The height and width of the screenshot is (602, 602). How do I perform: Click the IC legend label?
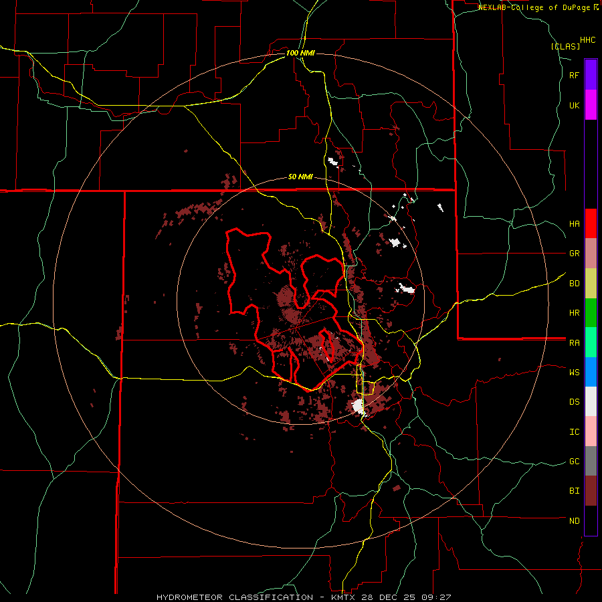[x=574, y=432]
